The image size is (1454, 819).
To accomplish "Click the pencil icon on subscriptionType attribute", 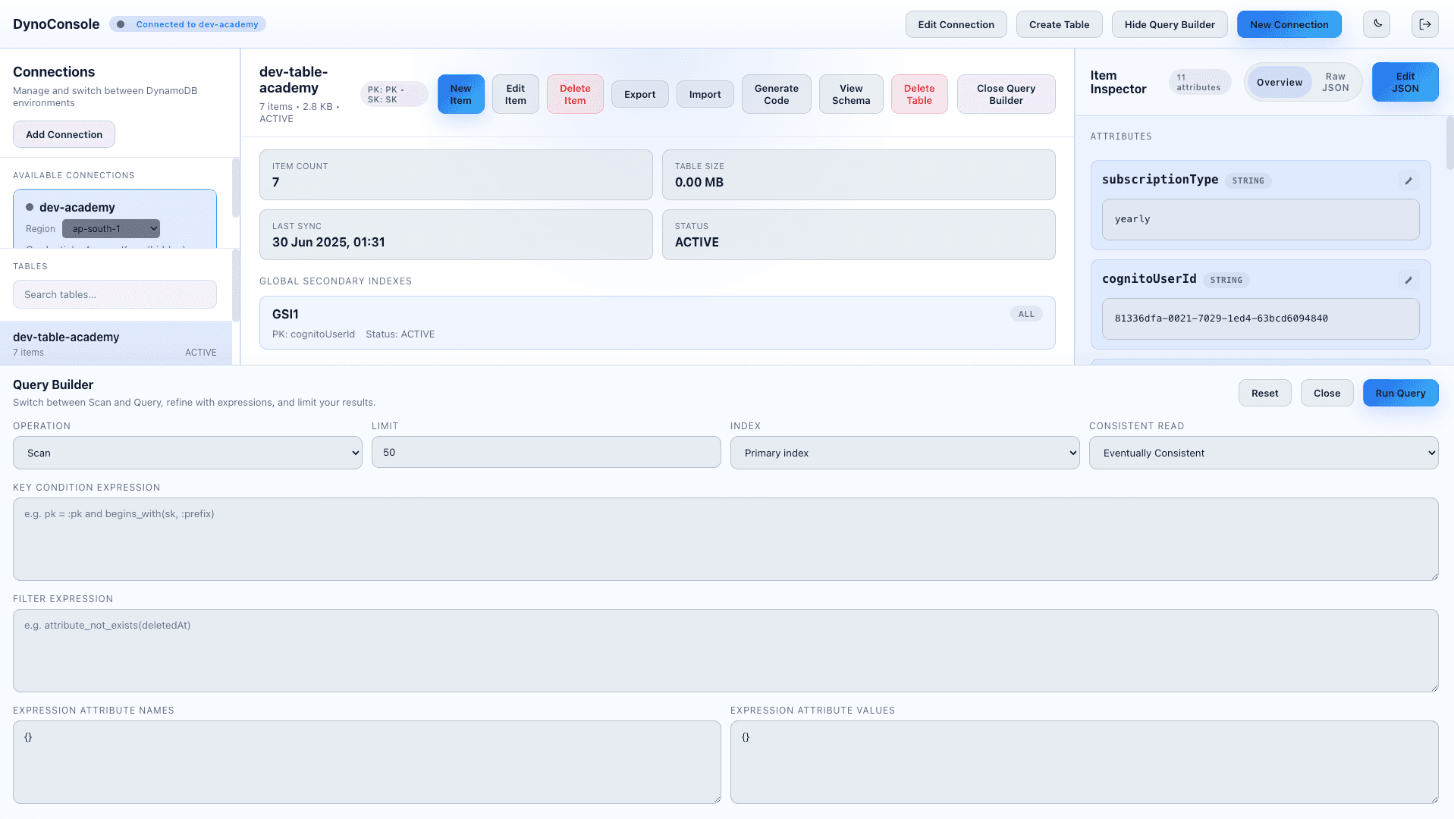I will [1408, 180].
